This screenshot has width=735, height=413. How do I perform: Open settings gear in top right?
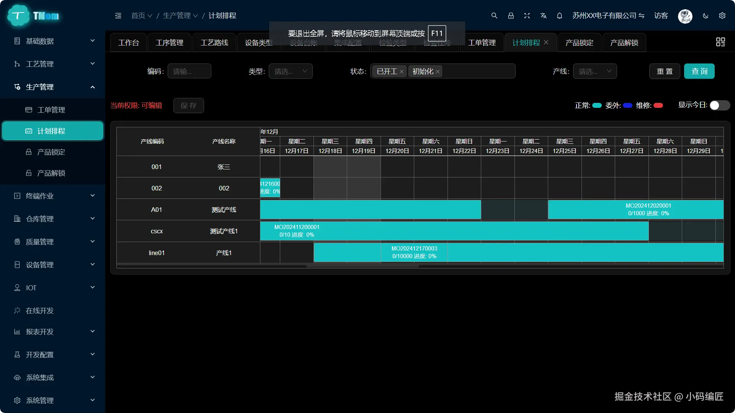(722, 16)
